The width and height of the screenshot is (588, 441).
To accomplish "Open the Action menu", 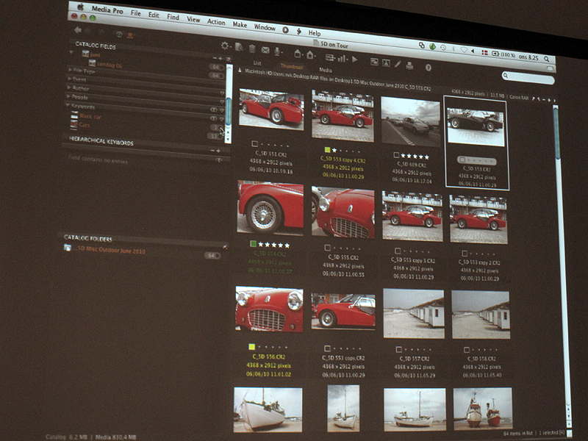I will (216, 22).
